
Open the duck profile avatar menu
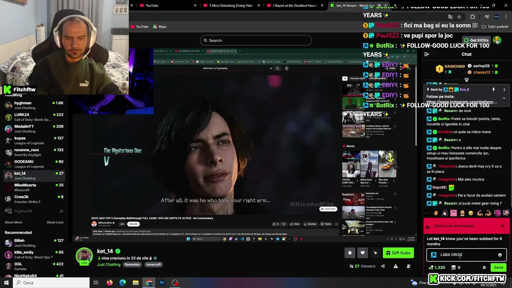497,40
